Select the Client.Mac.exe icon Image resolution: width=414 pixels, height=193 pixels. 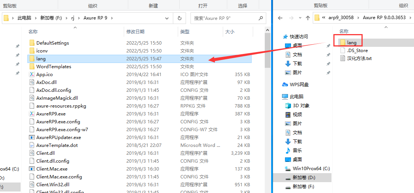coord(32,169)
